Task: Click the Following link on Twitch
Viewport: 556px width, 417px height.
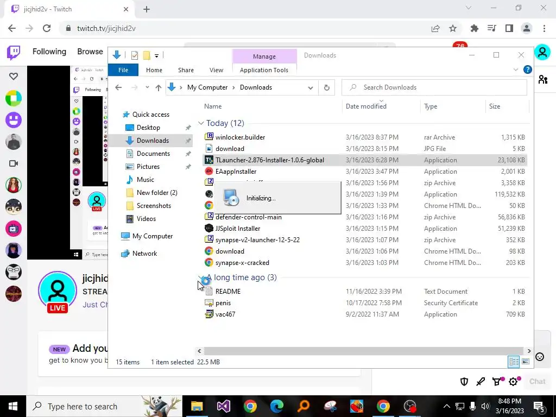Action: pos(49,52)
